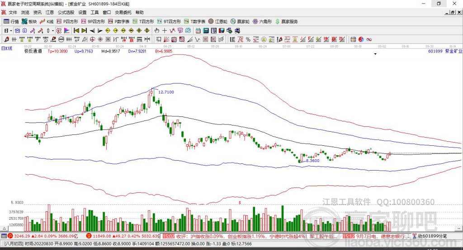Image resolution: width=463 pixels, height=250 pixels.
Task: Click the 日K线 chart label
Action: [x=7, y=48]
